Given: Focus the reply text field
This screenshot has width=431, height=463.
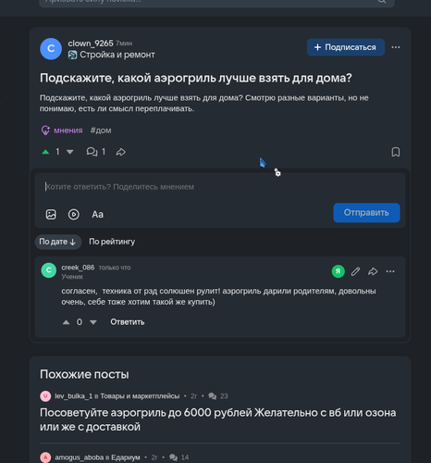Looking at the screenshot, I should 220,187.
